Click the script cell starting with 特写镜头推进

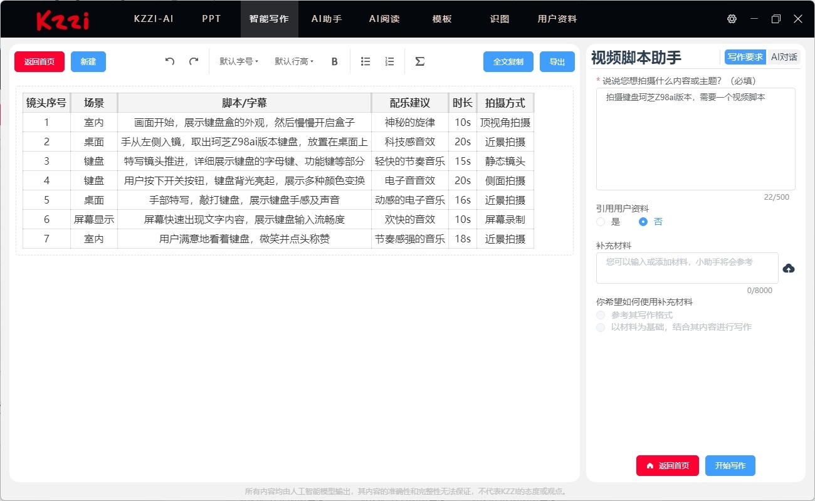click(x=244, y=161)
